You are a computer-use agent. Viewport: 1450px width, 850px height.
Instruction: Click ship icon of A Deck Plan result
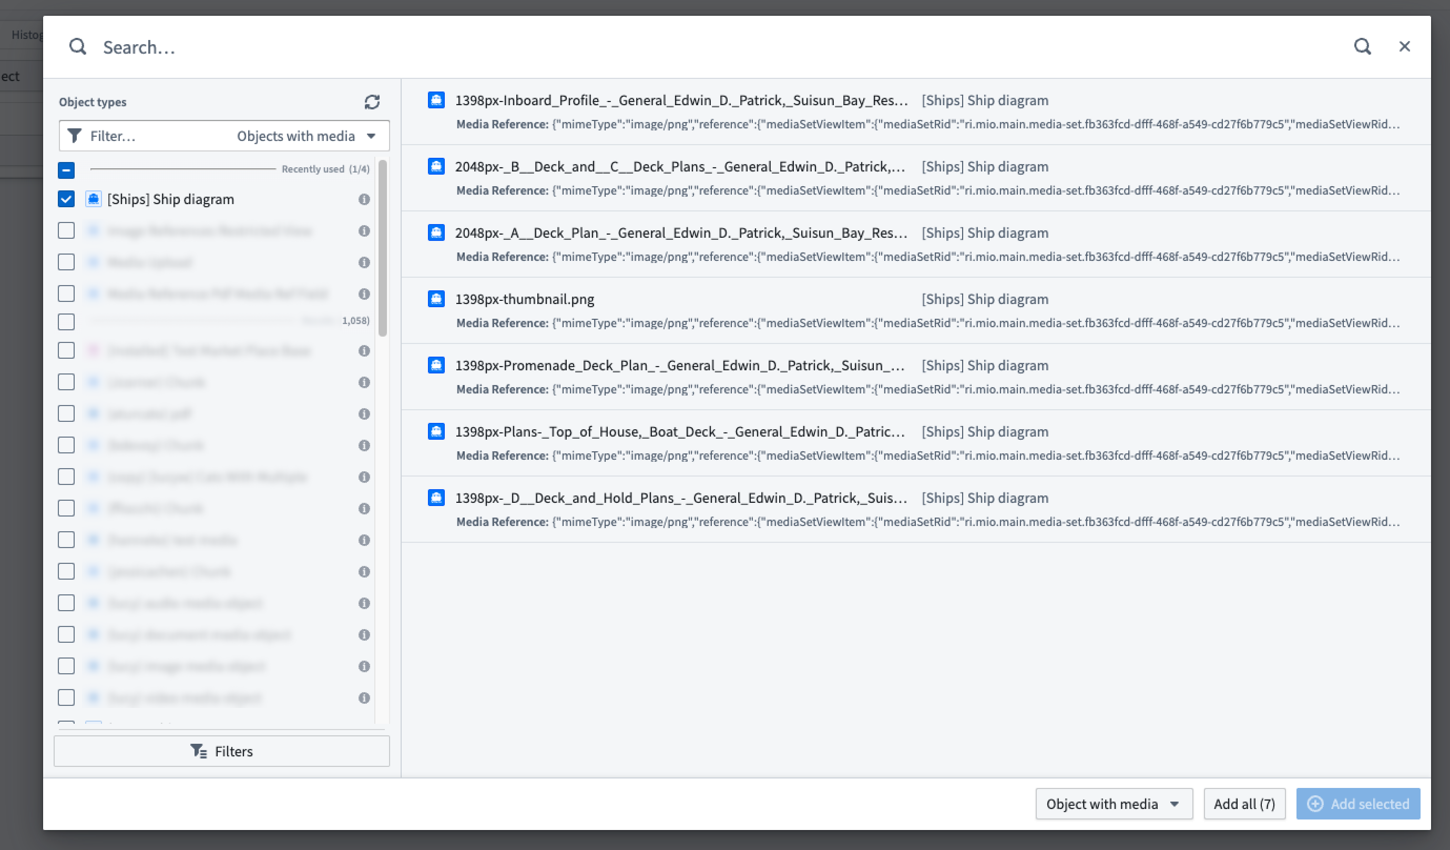436,232
